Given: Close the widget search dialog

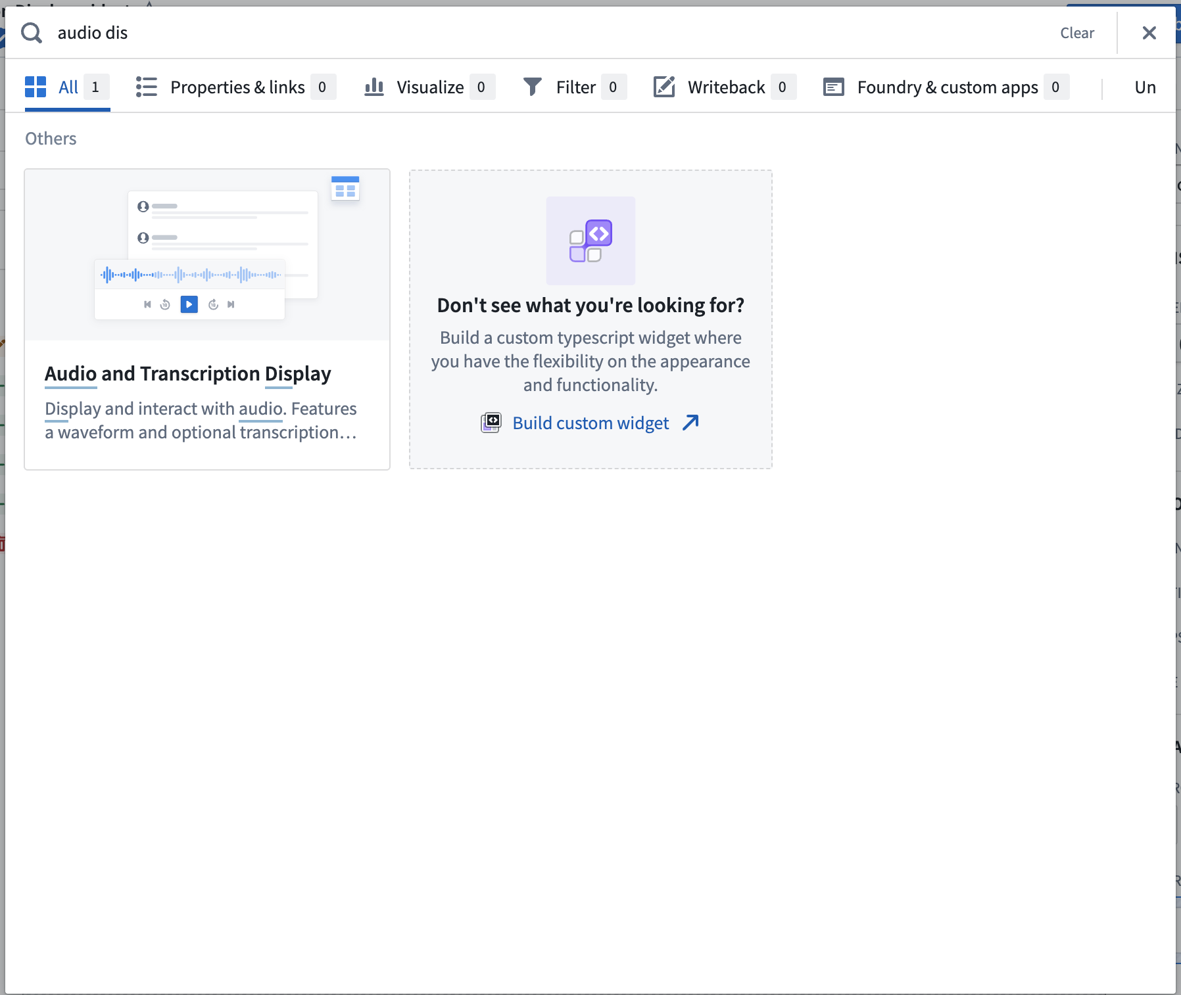Looking at the screenshot, I should pos(1149,33).
